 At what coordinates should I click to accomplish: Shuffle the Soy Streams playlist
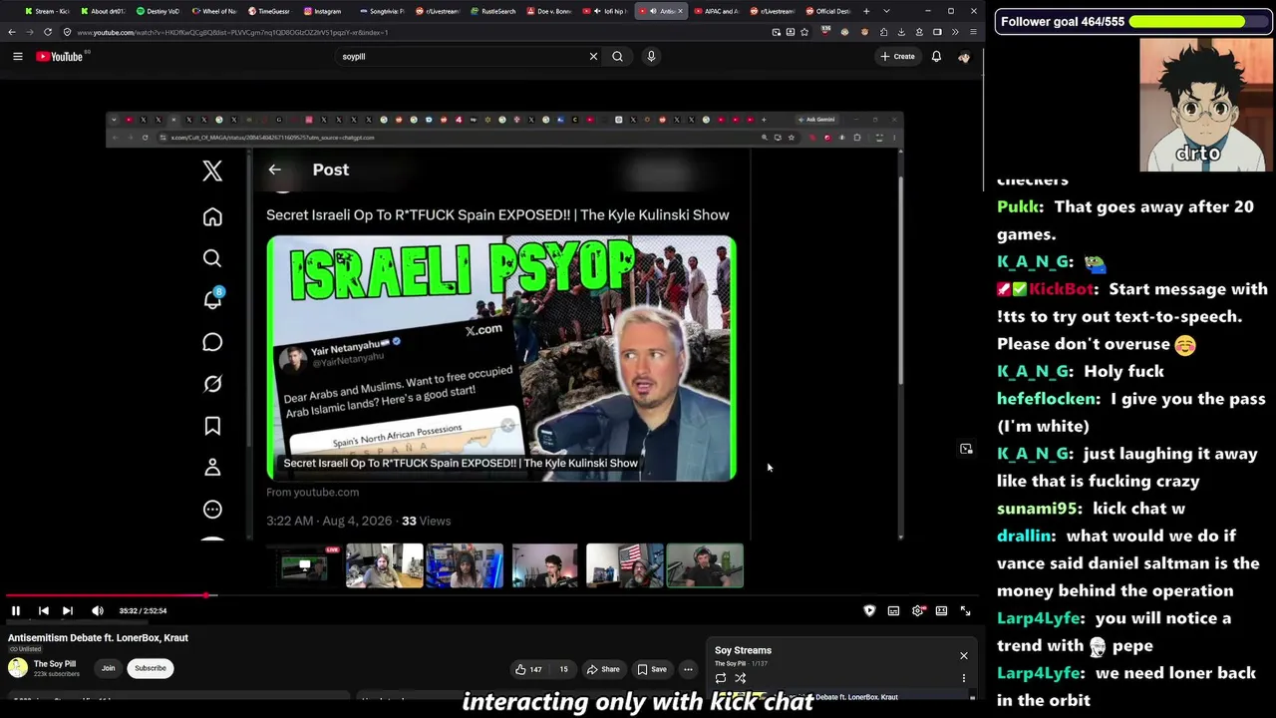(x=740, y=678)
